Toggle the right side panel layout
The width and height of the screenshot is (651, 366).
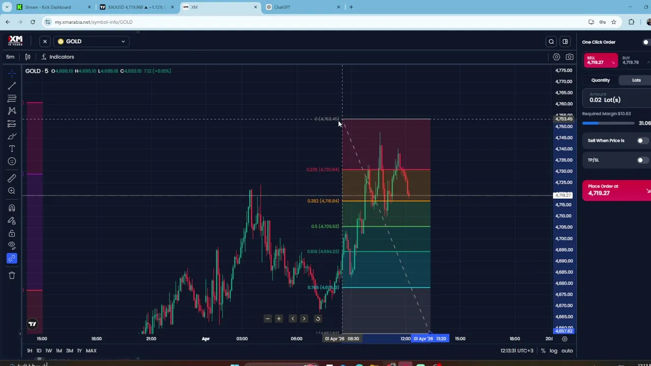pyautogui.click(x=565, y=42)
